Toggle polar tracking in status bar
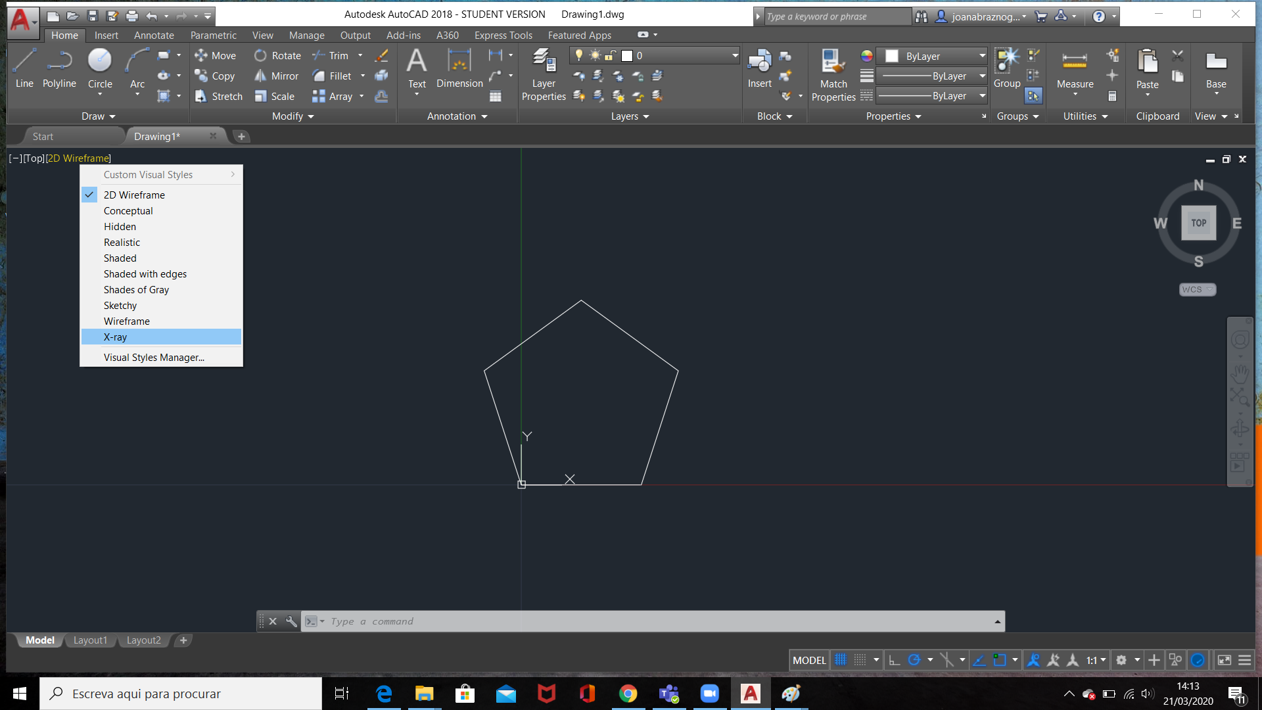Image resolution: width=1262 pixels, height=710 pixels. click(x=914, y=660)
